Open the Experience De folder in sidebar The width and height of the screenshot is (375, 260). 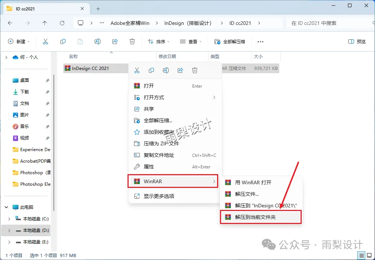click(31, 150)
